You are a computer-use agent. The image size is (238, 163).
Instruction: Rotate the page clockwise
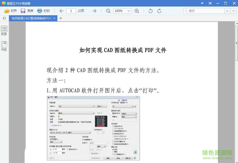click(159, 11)
